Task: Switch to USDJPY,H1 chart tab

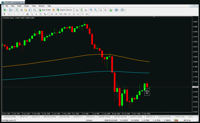Action: click(x=36, y=117)
